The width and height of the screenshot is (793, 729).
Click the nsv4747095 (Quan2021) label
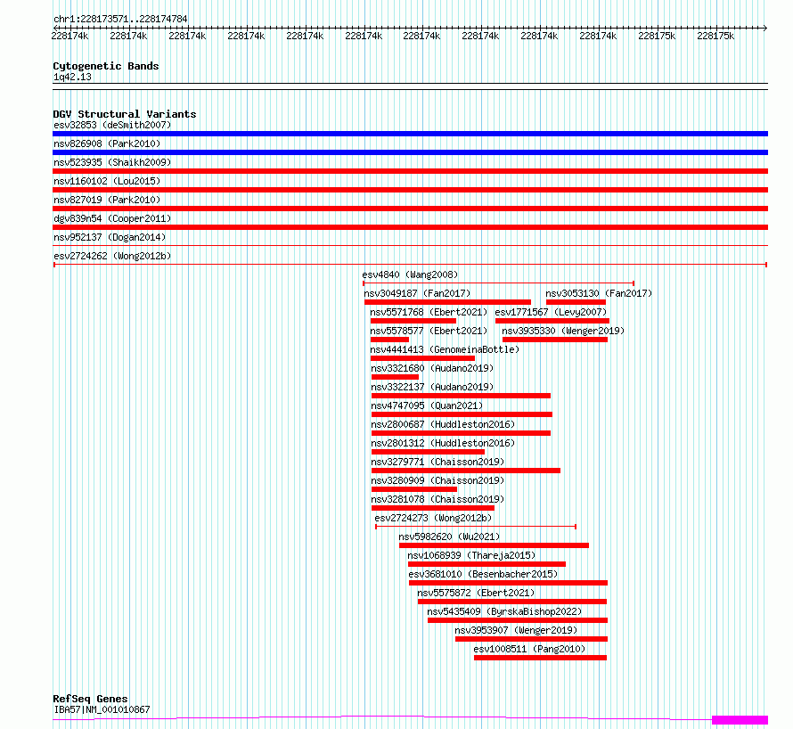point(427,405)
